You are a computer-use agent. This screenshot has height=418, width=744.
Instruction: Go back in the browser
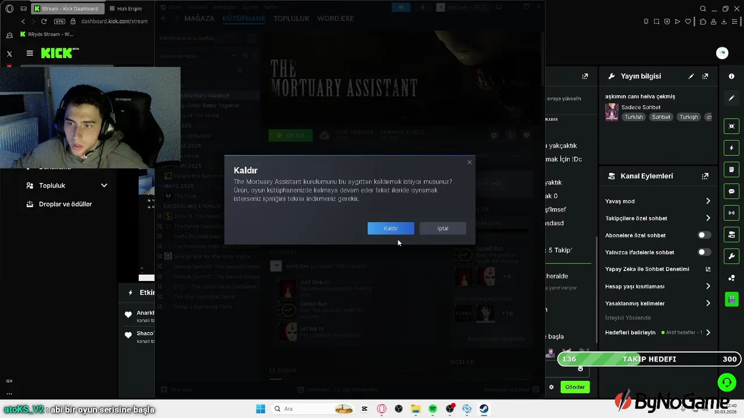[23, 21]
